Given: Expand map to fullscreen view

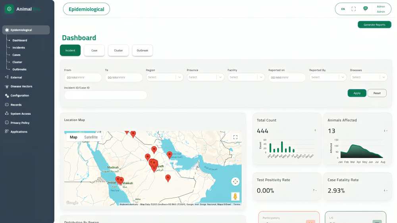Looking at the screenshot, I should 235,137.
